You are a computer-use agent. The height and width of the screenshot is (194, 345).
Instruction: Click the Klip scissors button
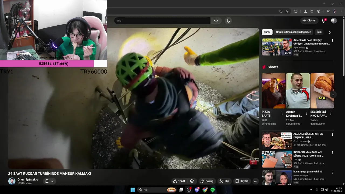[224, 181]
